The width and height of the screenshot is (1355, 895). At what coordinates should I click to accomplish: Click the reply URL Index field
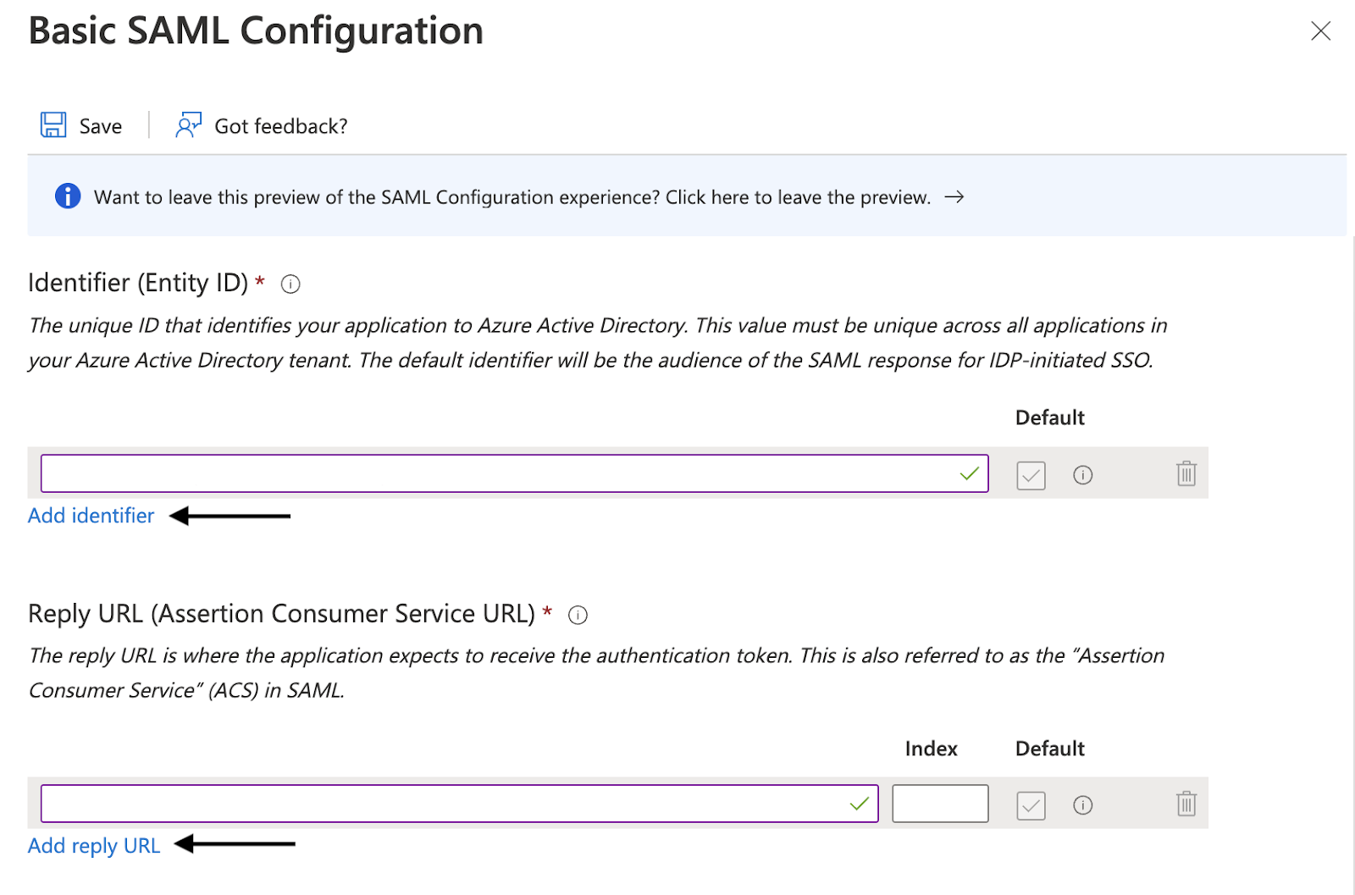940,804
